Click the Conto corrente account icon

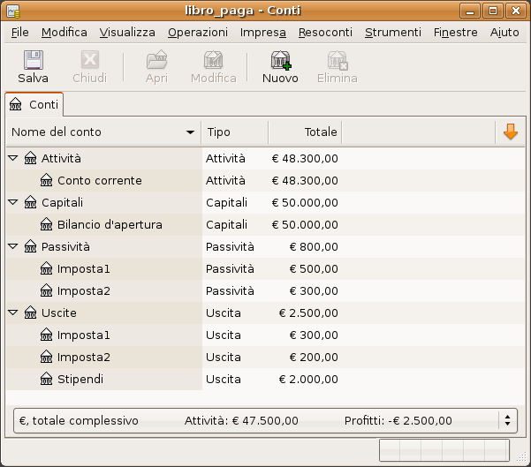47,180
